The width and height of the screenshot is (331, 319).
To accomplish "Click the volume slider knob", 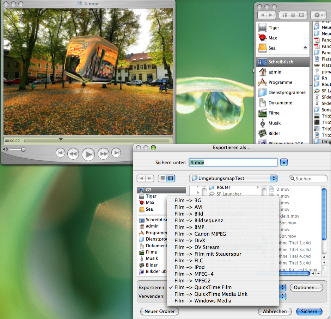I will 23,149.
